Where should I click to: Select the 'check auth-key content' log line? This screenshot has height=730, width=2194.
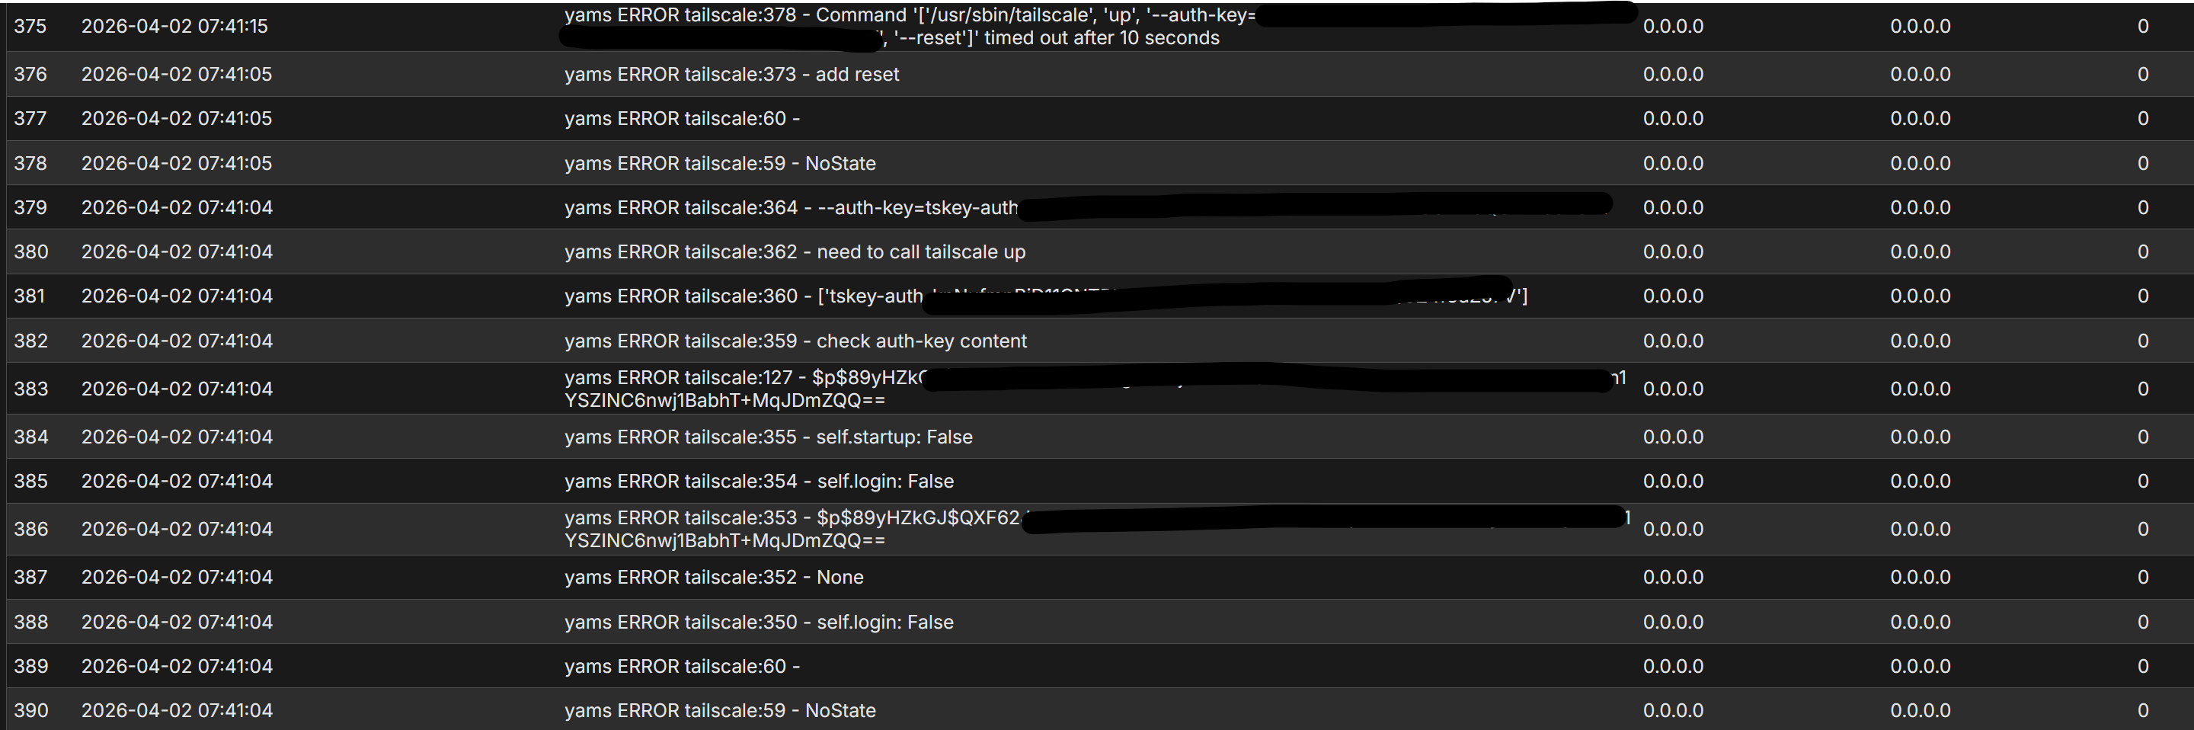coord(795,341)
